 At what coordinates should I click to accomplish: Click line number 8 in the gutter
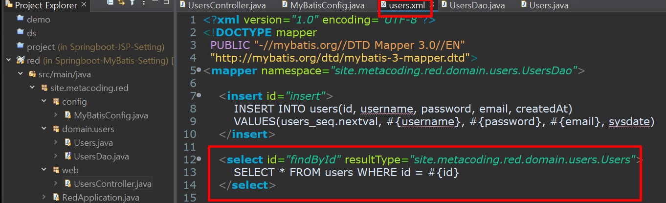tap(192, 109)
